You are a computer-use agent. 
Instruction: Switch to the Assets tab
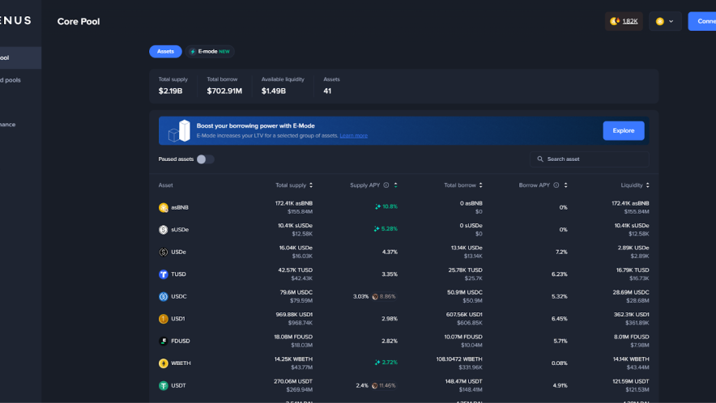[165, 51]
